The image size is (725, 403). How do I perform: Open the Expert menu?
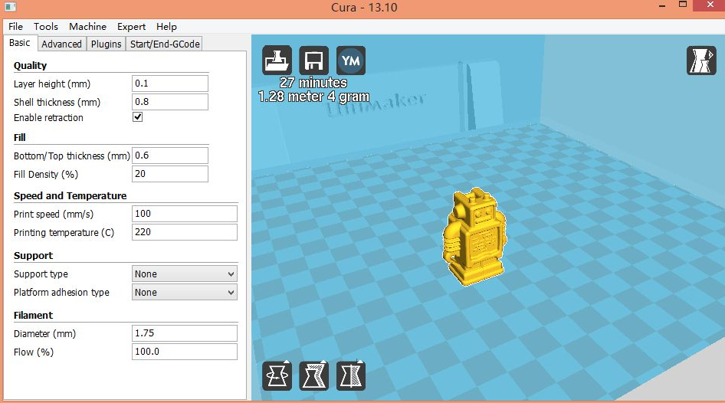point(131,26)
